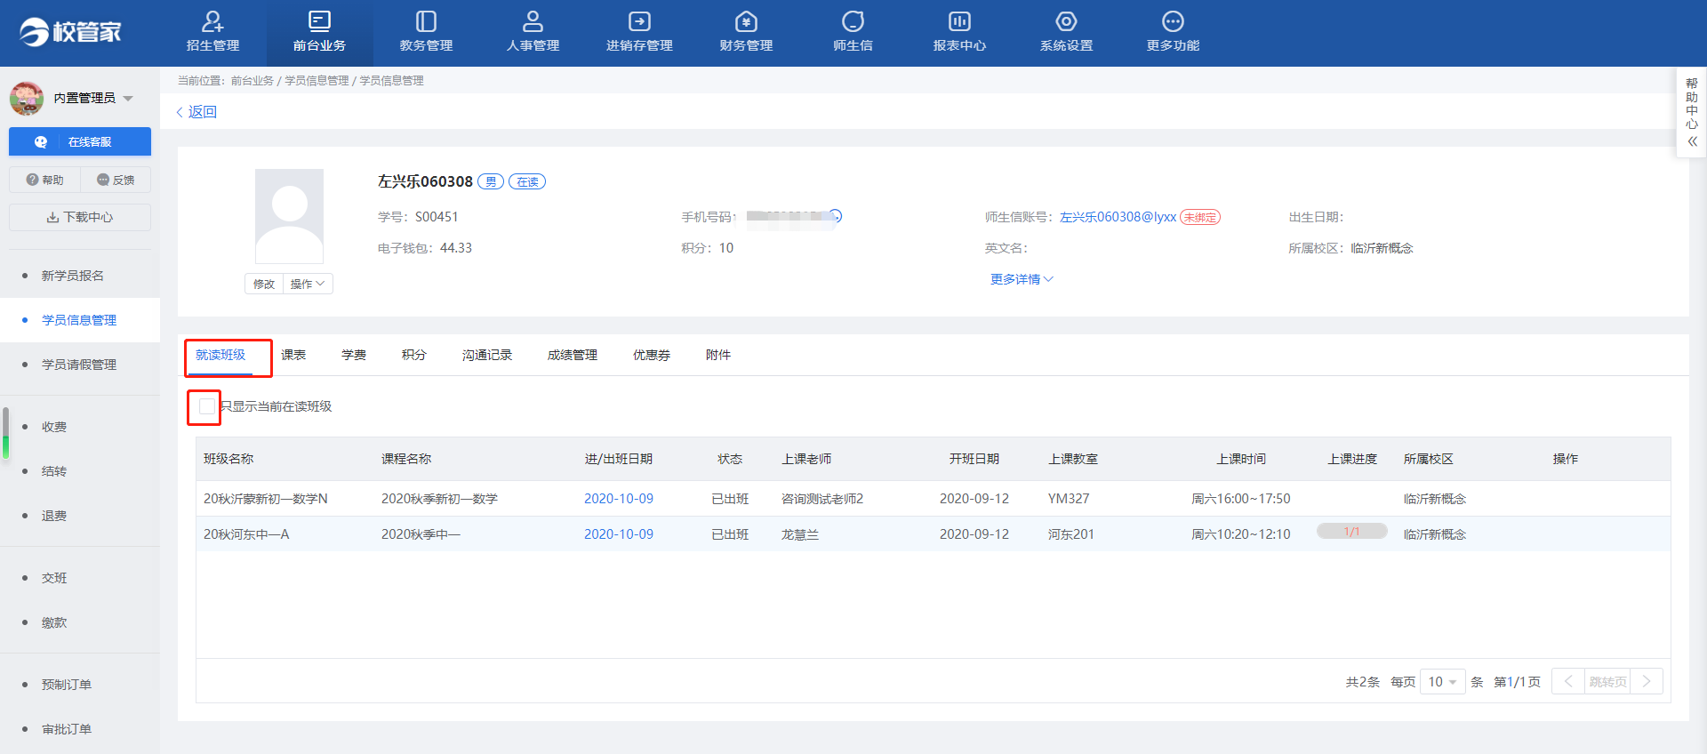Expand the 内置管理员 account dropdown
Screen dimensions: 1707x754
click(128, 98)
